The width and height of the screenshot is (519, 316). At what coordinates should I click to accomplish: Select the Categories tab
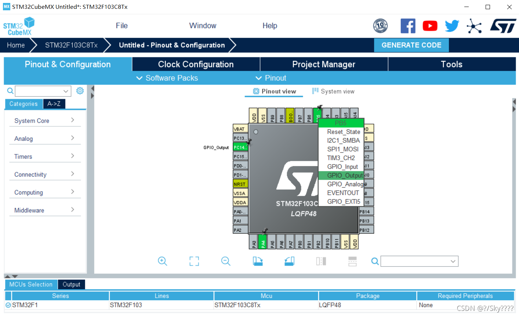tap(23, 104)
